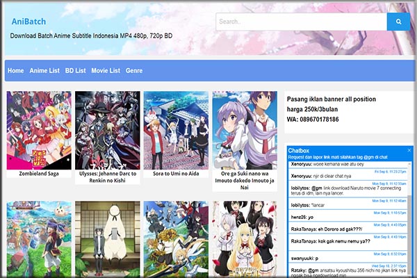The height and width of the screenshot is (278, 417).
Task: Open the Ore ga Suki nano wa Imouto poster
Action: point(245,131)
